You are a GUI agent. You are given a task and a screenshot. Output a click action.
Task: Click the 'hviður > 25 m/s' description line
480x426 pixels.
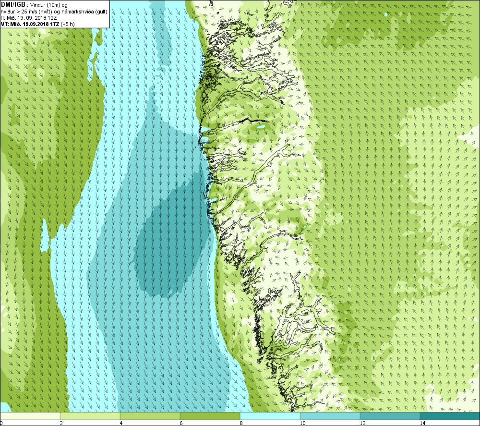(54, 12)
